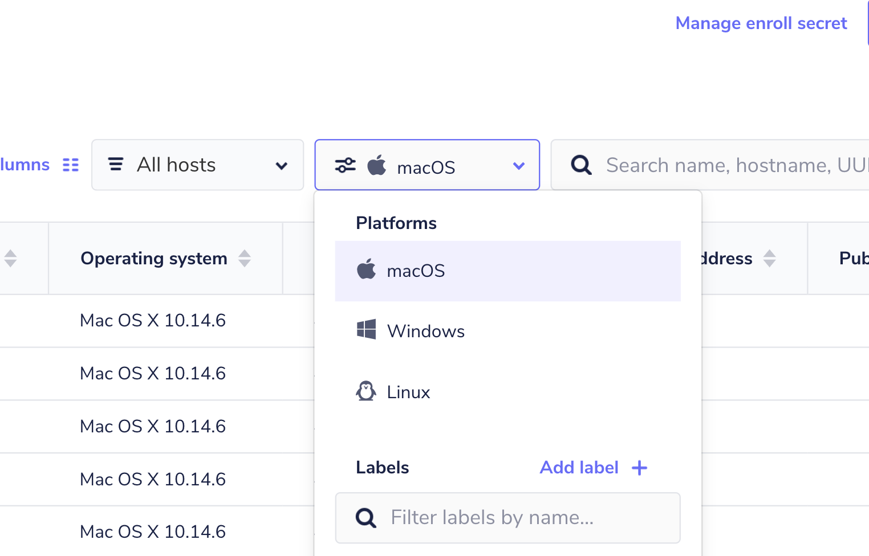Click the Labels heading text
The width and height of the screenshot is (869, 556).
pos(382,468)
